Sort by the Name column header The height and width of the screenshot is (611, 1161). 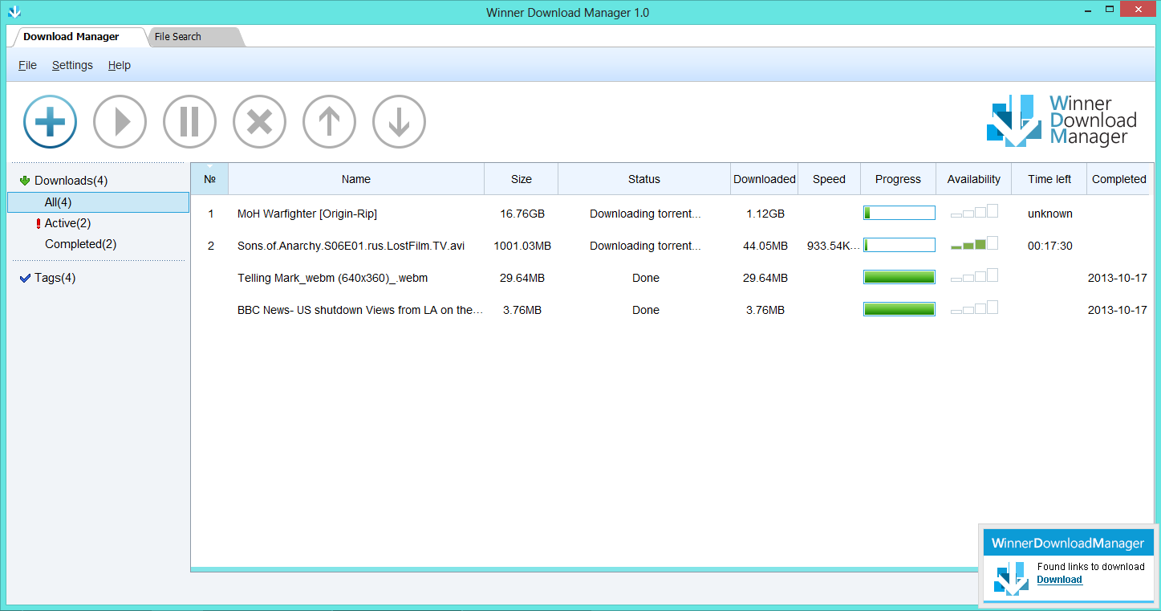[356, 179]
